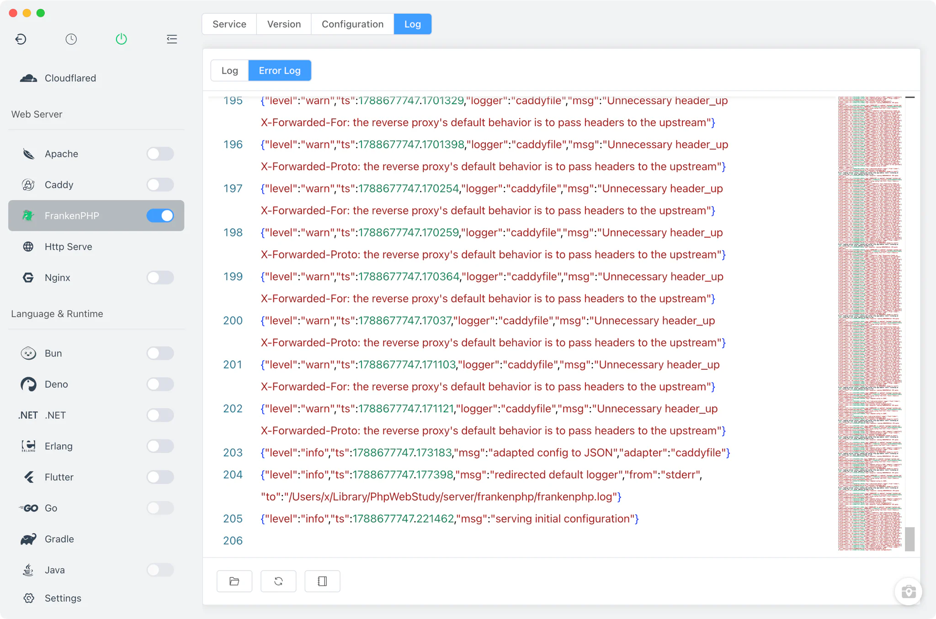Click the Erlang icon
936x619 pixels.
coord(28,446)
